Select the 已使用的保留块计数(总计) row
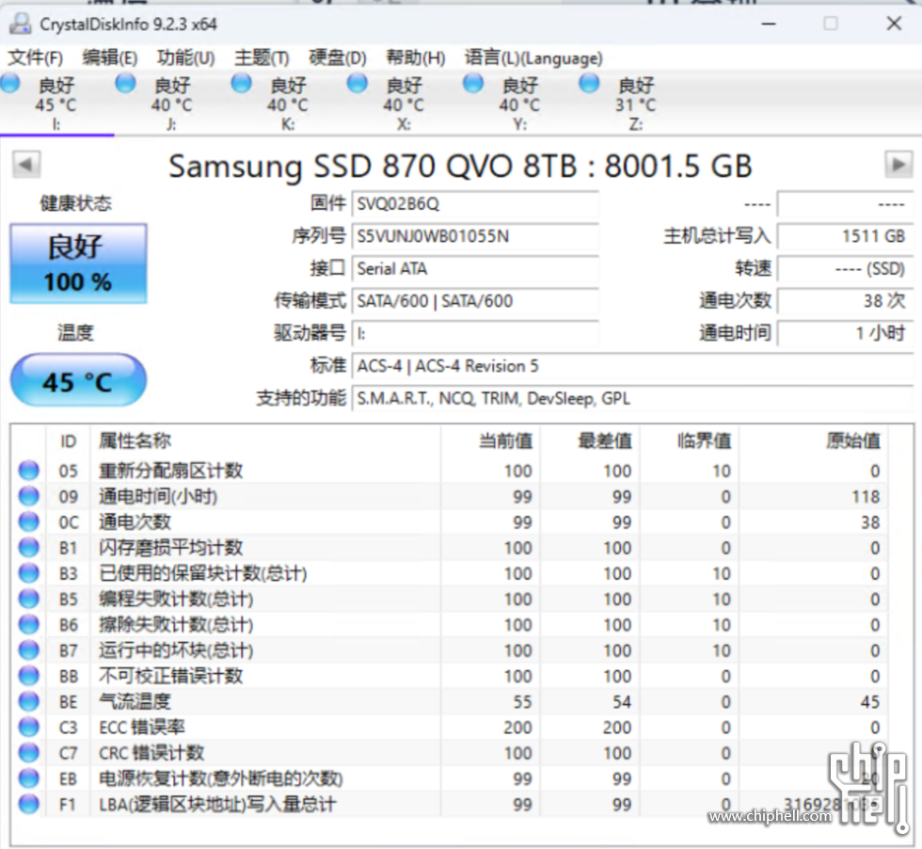Viewport: 922px width, 849px height. tap(450, 573)
